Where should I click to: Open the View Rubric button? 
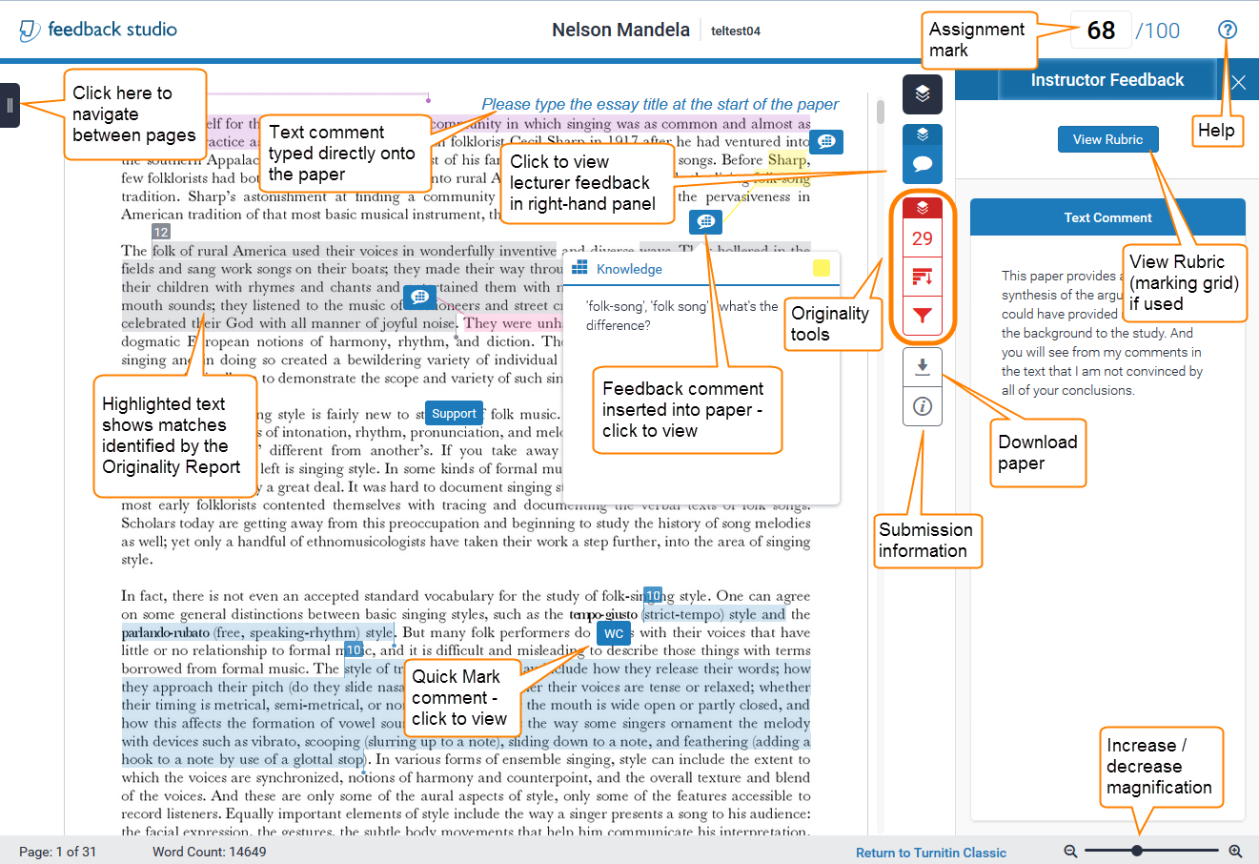tap(1107, 138)
